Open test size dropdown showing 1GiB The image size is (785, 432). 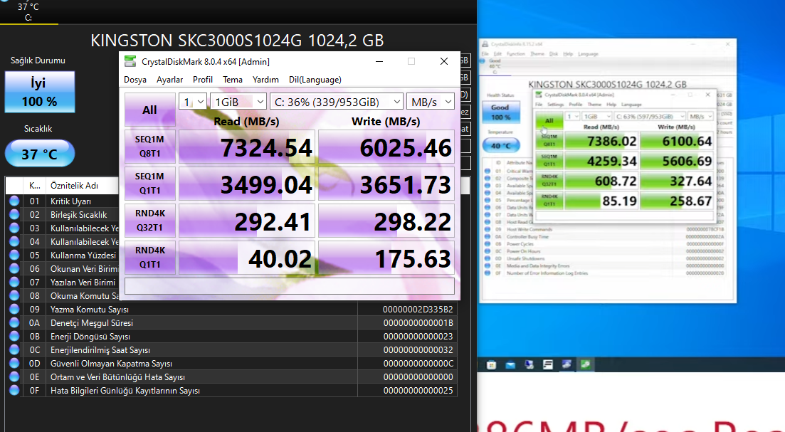point(238,102)
